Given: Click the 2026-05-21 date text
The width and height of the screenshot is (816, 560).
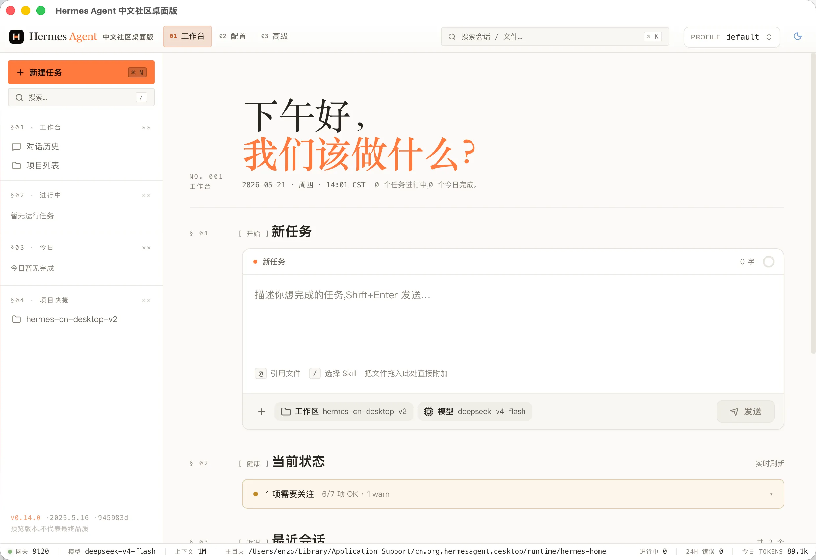Looking at the screenshot, I should (x=264, y=185).
